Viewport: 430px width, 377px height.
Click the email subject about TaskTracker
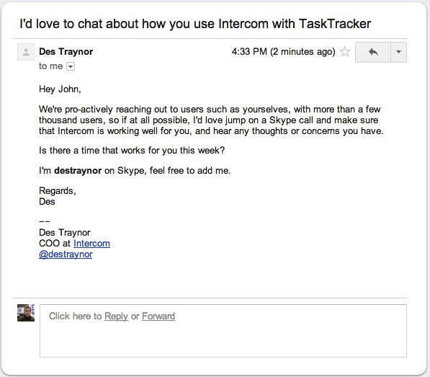[x=195, y=24]
